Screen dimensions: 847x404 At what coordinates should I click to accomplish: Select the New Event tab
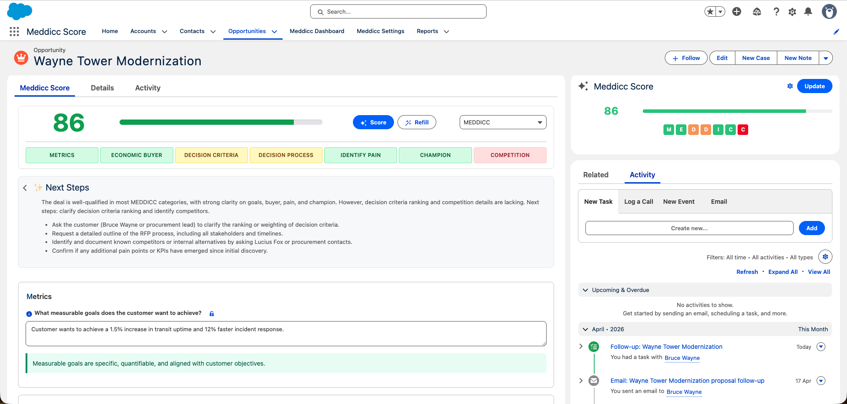(678, 202)
